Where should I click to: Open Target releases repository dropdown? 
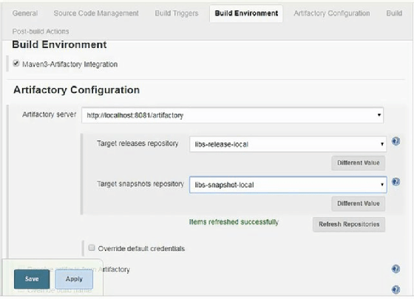[288, 144]
